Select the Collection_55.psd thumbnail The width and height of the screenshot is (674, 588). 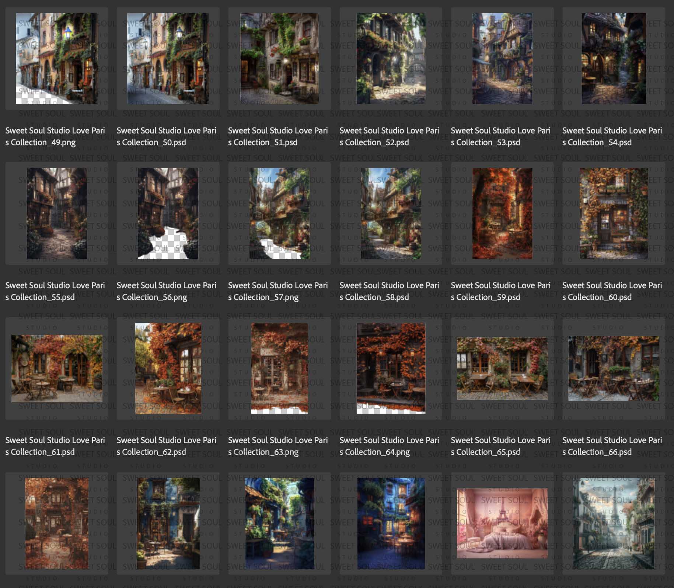tap(57, 213)
